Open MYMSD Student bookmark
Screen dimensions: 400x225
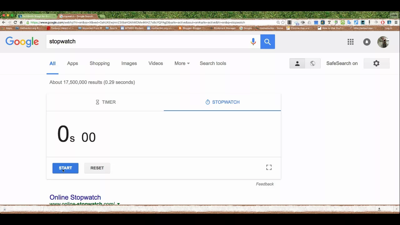pos(132,28)
